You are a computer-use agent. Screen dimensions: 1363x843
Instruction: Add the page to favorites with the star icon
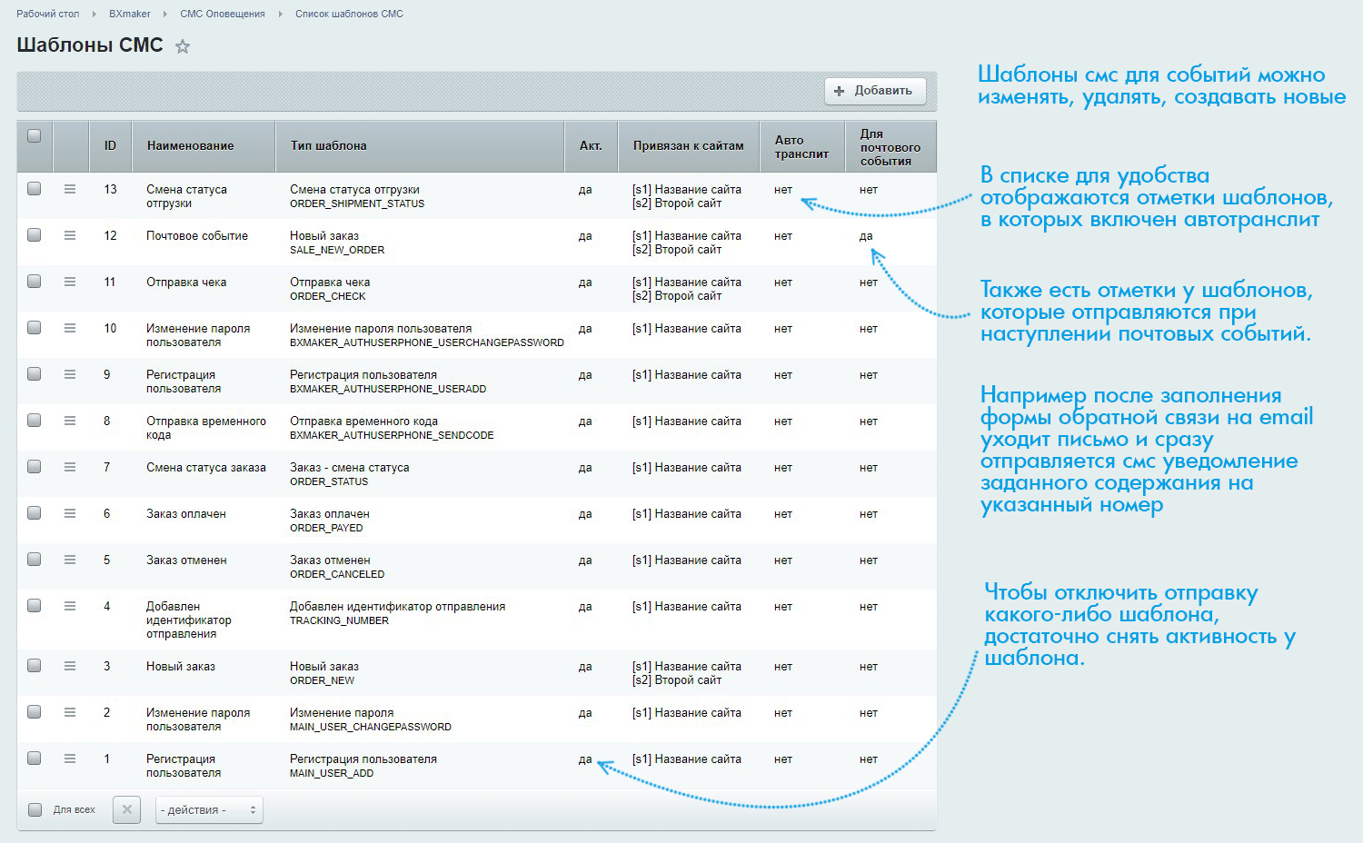tap(183, 46)
